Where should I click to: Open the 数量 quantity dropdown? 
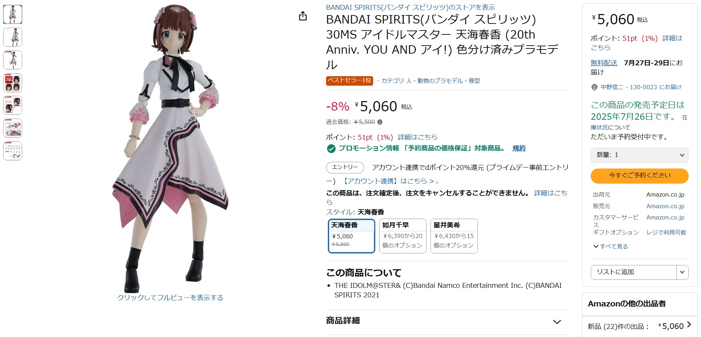coord(639,155)
